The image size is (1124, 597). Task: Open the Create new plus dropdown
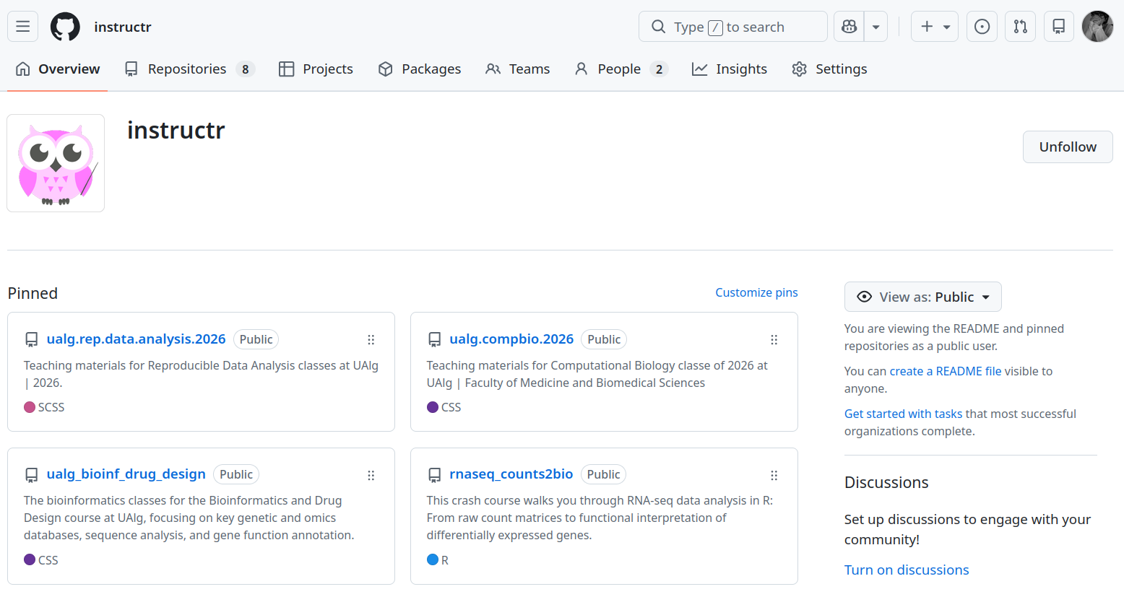tap(934, 27)
